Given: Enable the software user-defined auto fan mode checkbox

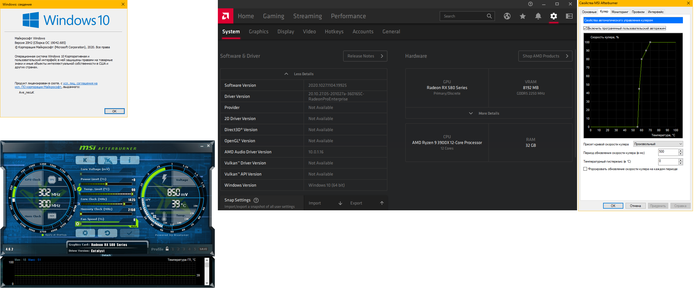Looking at the screenshot, I should pos(585,28).
